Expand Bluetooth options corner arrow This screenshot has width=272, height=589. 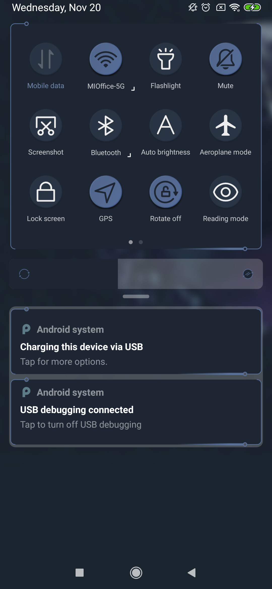click(x=129, y=155)
